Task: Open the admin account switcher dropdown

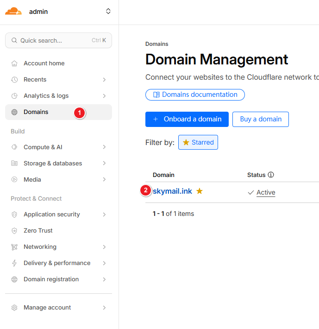Action: pyautogui.click(x=108, y=11)
